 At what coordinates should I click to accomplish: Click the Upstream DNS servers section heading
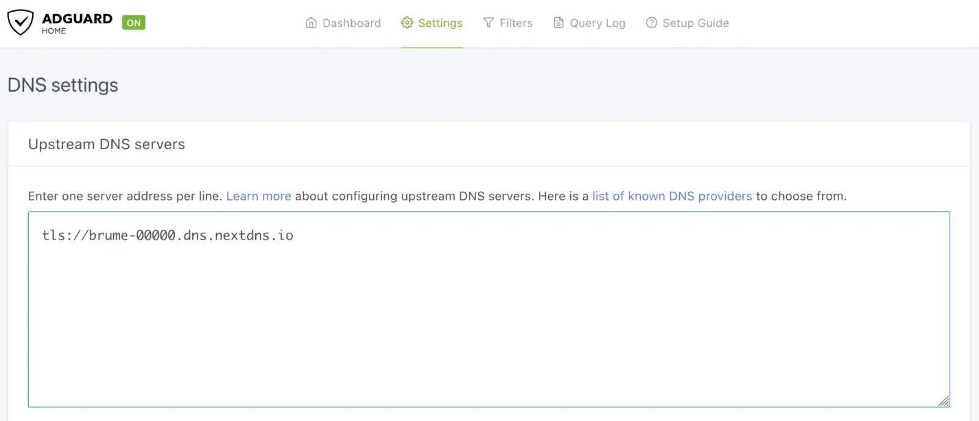(x=106, y=144)
